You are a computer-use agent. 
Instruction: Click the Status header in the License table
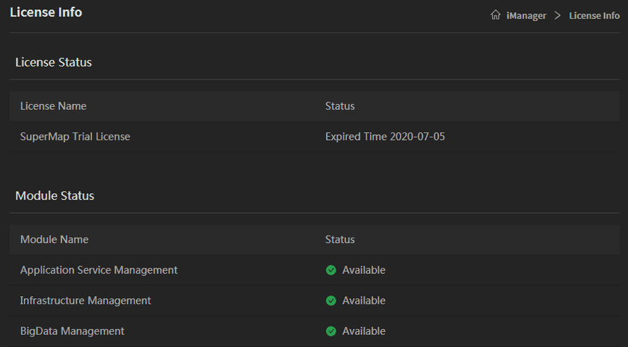(x=340, y=106)
